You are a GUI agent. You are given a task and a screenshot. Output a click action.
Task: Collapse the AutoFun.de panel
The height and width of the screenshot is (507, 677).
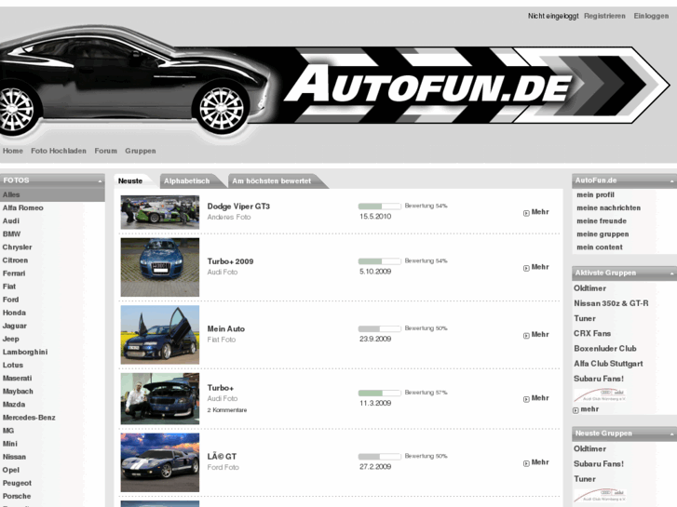[x=671, y=181]
